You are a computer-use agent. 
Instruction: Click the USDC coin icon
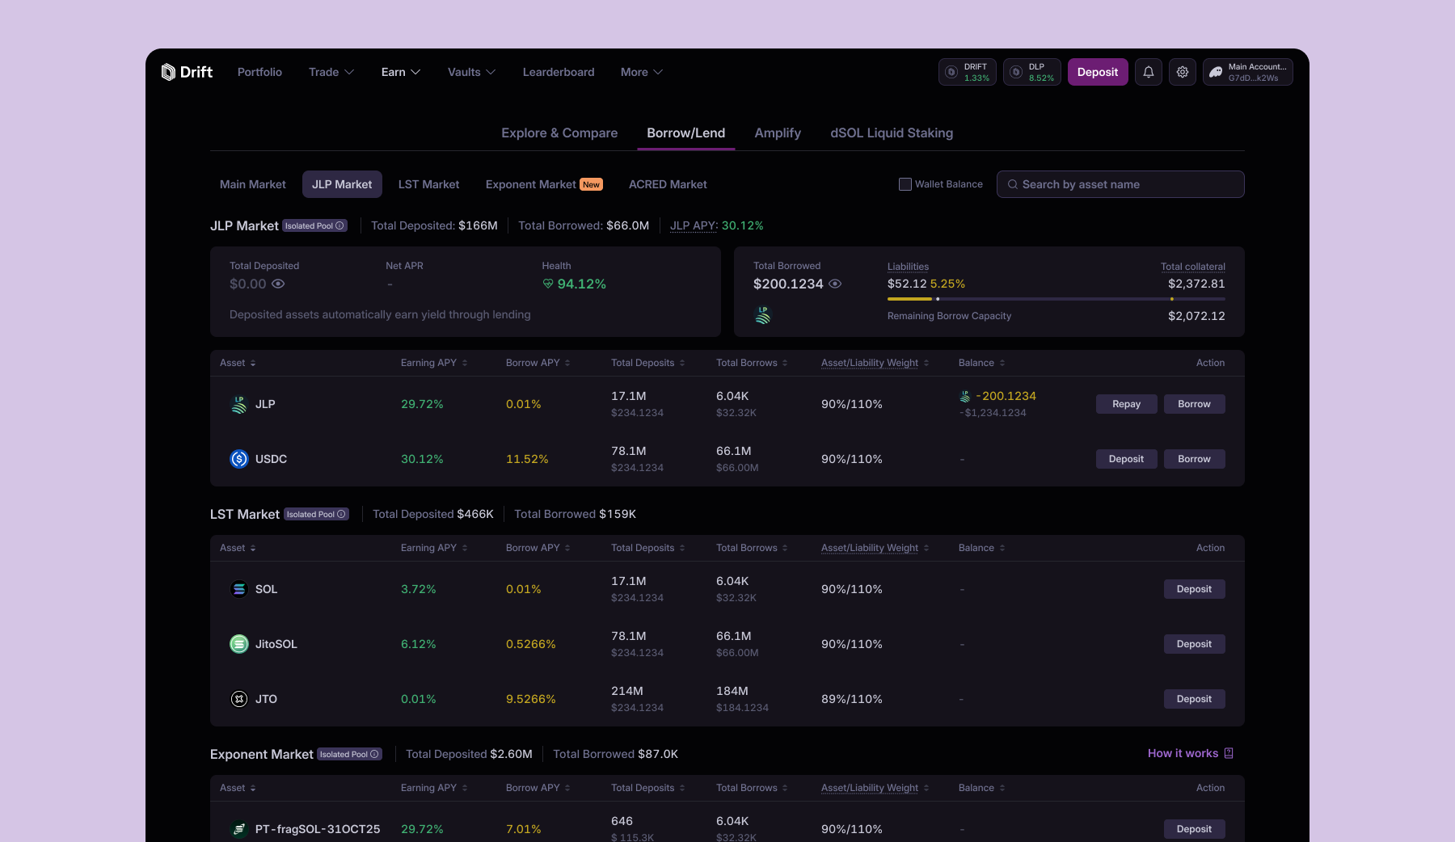239,459
